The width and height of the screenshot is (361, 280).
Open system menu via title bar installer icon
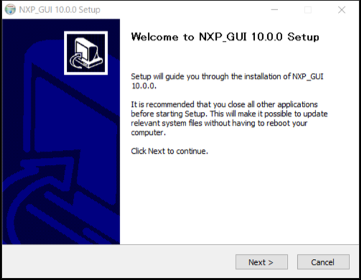(10, 10)
